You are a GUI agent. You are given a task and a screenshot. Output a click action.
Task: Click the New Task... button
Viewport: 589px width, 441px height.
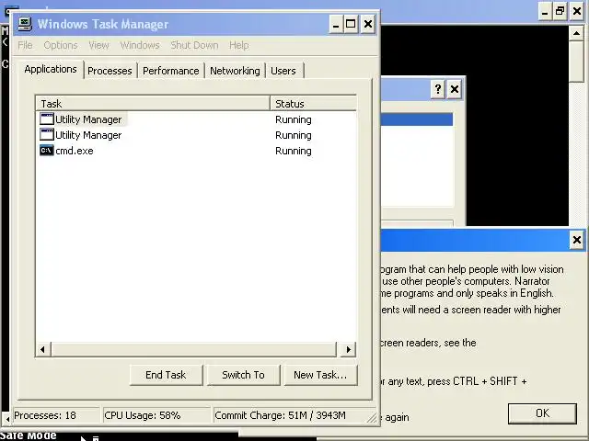(x=320, y=375)
